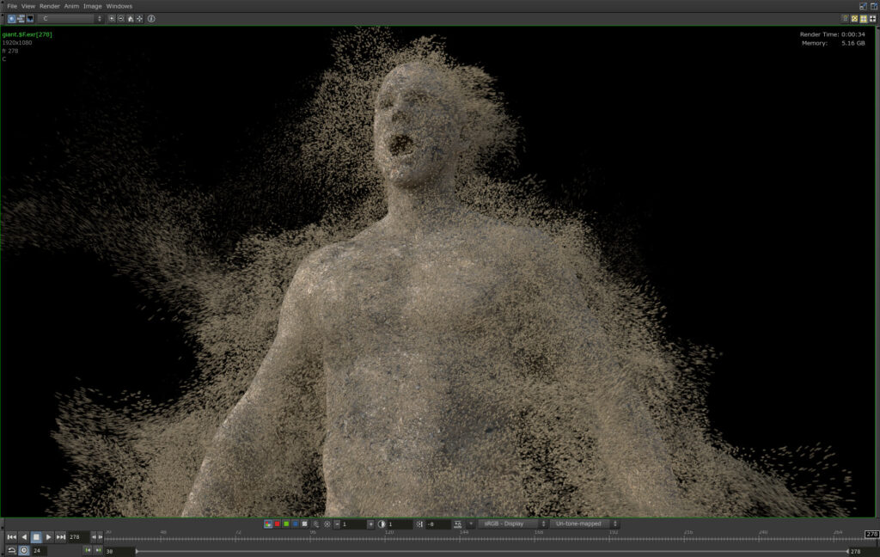Jump to last frame in playbar
The height and width of the screenshot is (557, 880).
pos(61,537)
